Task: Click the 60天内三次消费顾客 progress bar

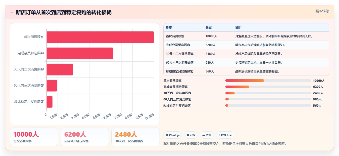Action: (268, 99)
